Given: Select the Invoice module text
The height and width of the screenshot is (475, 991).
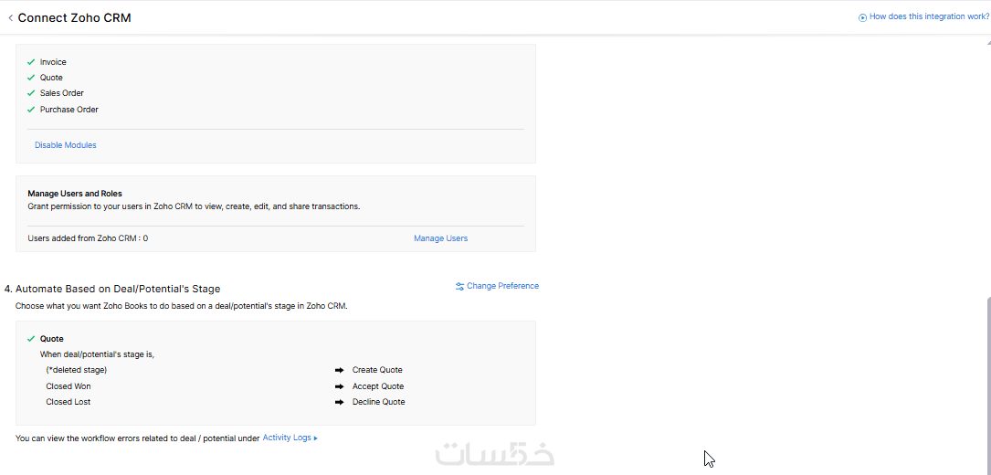Looking at the screenshot, I should tap(53, 62).
